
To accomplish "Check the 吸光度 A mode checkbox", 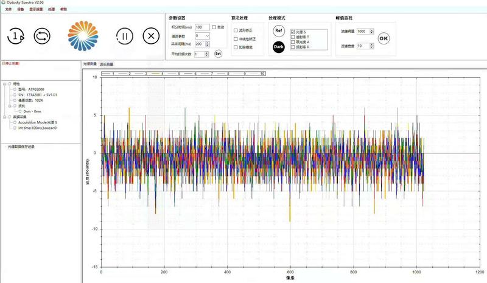I will click(x=293, y=41).
